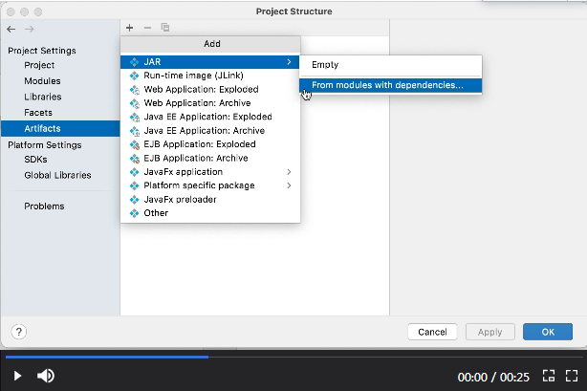Click the EJB Application: Exploded icon
Screen dimensions: 587x391
click(135, 144)
